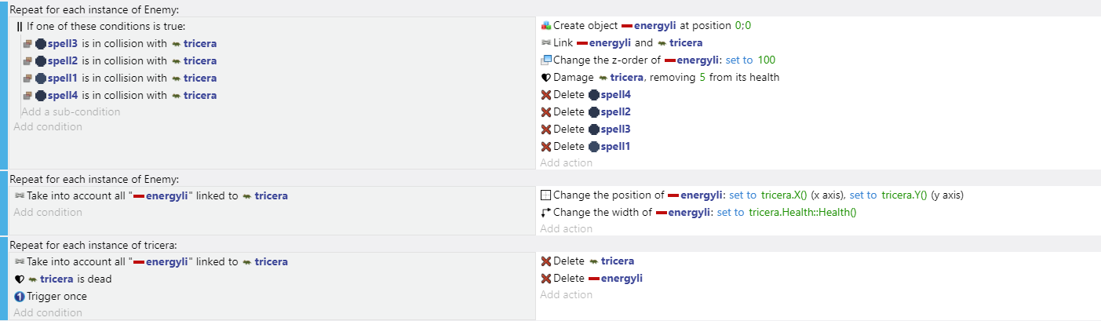
Task: Click the change position action icon
Action: [546, 195]
